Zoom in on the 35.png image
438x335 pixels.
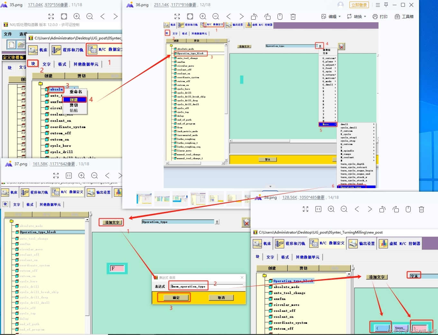[x=77, y=16]
